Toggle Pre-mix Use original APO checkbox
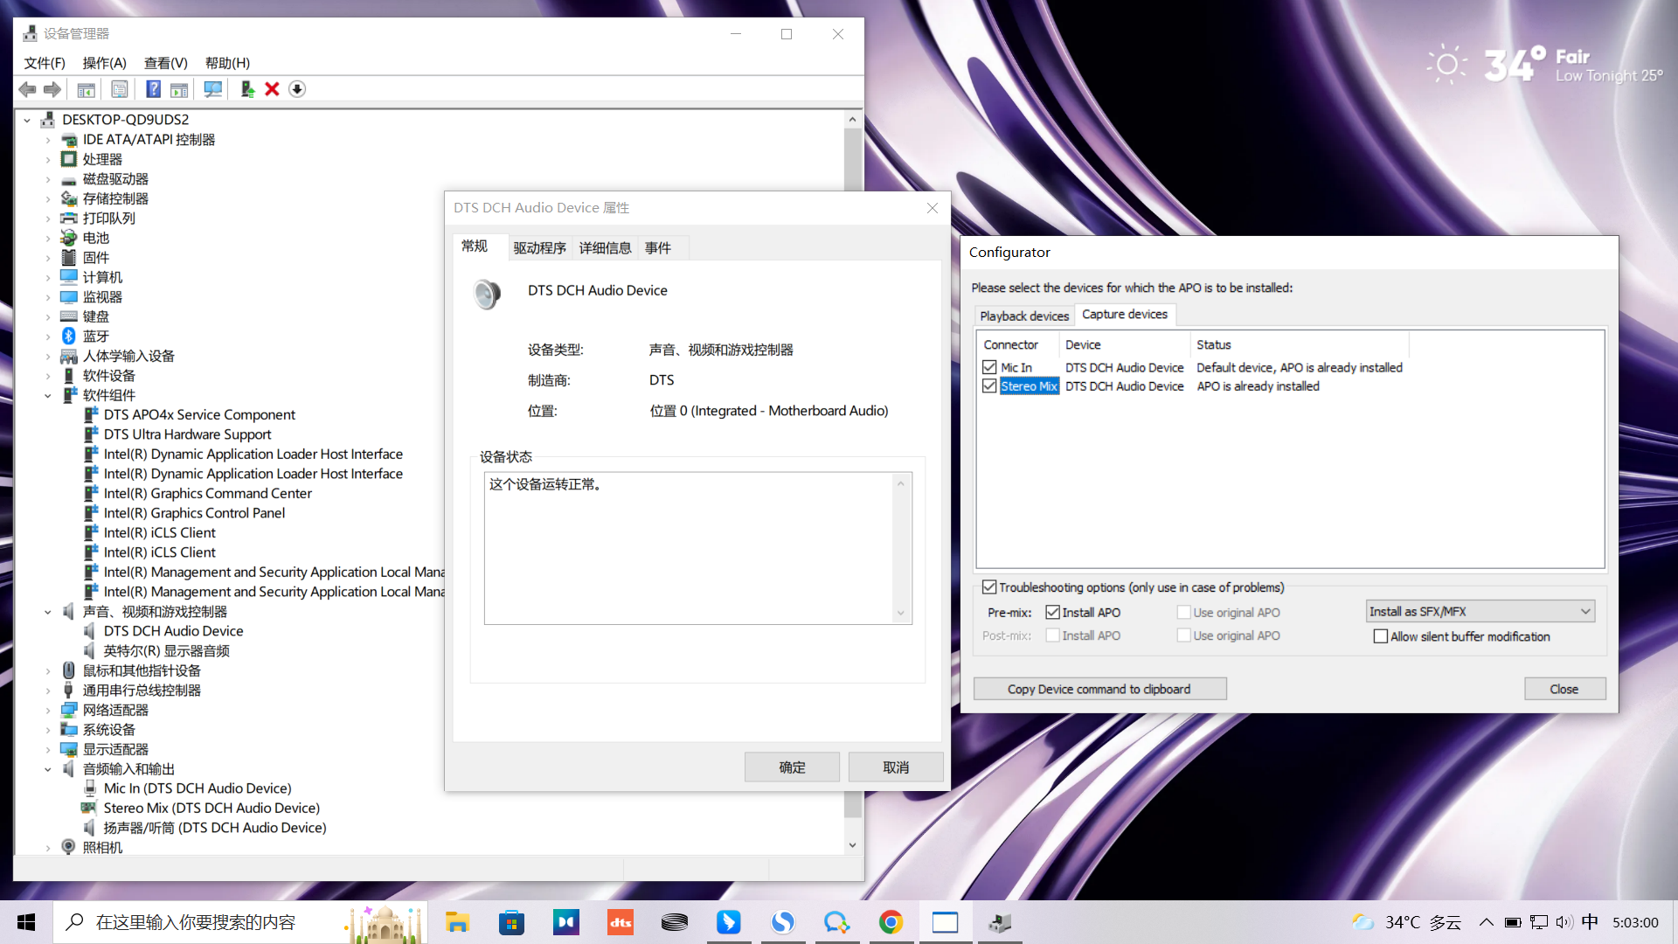Image resolution: width=1678 pixels, height=944 pixels. click(1184, 613)
